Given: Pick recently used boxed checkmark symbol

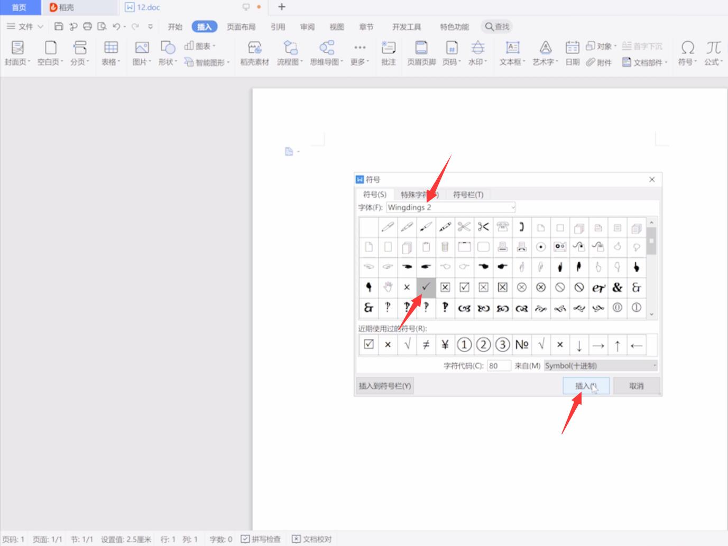Looking at the screenshot, I should point(369,345).
